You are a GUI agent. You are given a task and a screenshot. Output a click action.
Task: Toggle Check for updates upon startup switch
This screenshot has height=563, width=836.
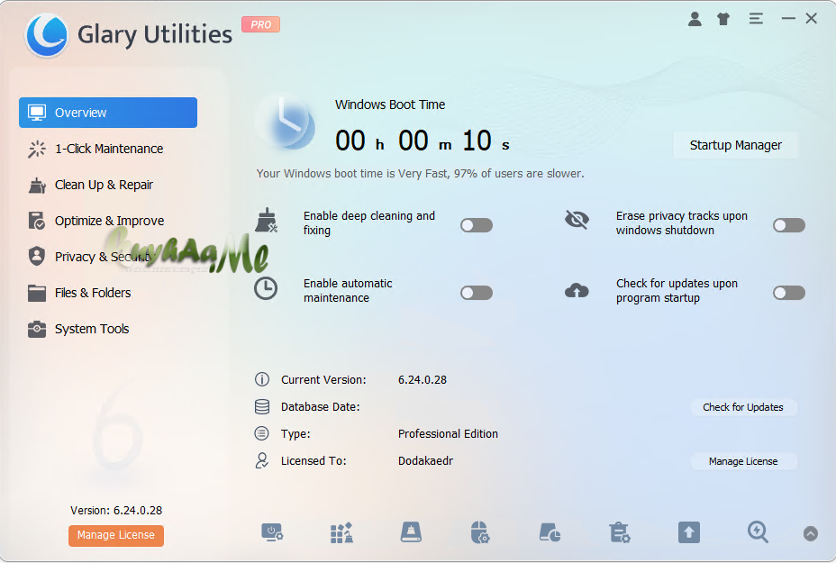tap(789, 293)
